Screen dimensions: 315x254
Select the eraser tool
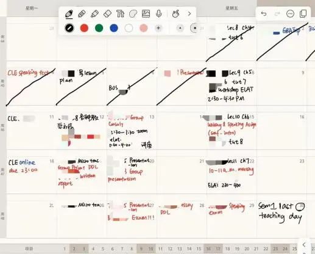point(107,14)
